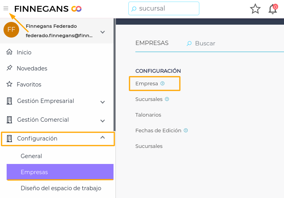Click the help icon next to Empresa

[163, 83]
